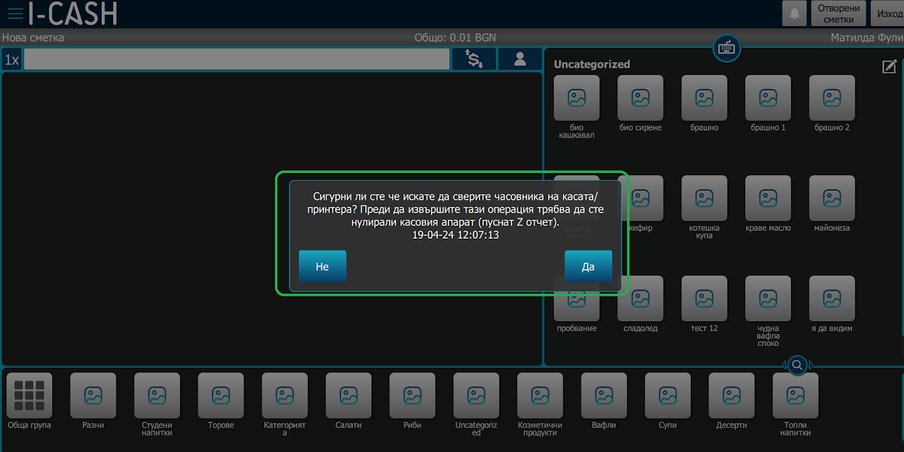Switch to the Супи category
The width and height of the screenshot is (904, 452).
[x=667, y=395]
